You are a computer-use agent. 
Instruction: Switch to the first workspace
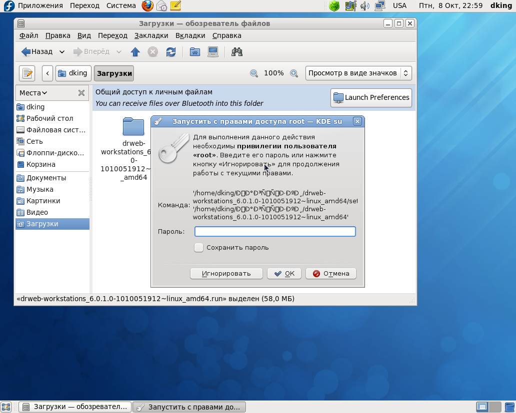click(482, 407)
